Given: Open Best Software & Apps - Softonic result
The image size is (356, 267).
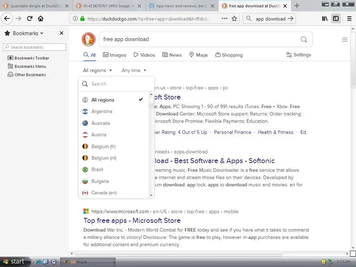Looking at the screenshot, I should (215, 161).
